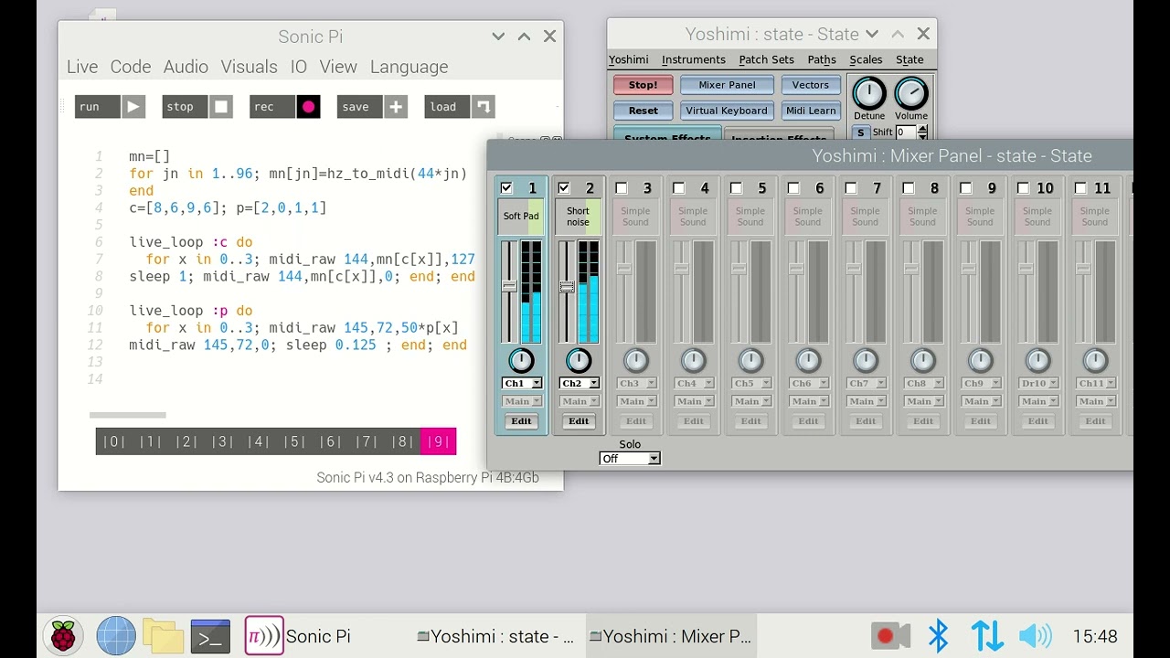
Task: Open part 1 Main output dropdown
Action: (x=521, y=401)
